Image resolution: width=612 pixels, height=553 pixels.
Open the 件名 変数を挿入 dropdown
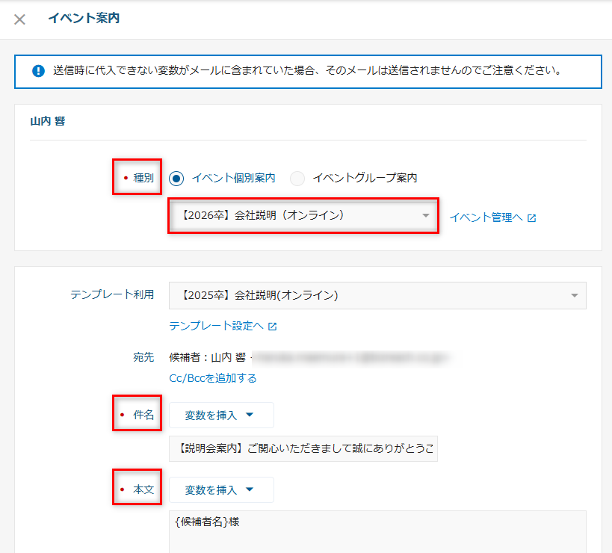[x=221, y=415]
